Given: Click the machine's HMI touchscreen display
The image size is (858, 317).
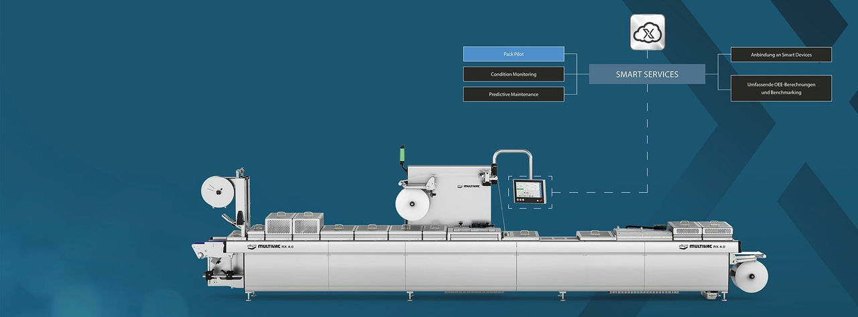Looking at the screenshot, I should coord(528,191).
